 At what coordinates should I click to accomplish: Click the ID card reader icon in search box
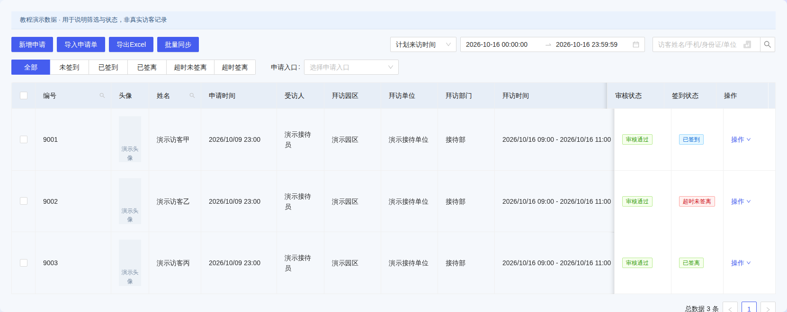tap(747, 44)
